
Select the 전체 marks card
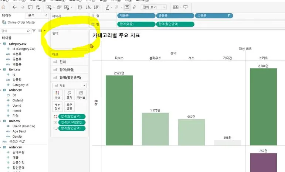click(69, 62)
